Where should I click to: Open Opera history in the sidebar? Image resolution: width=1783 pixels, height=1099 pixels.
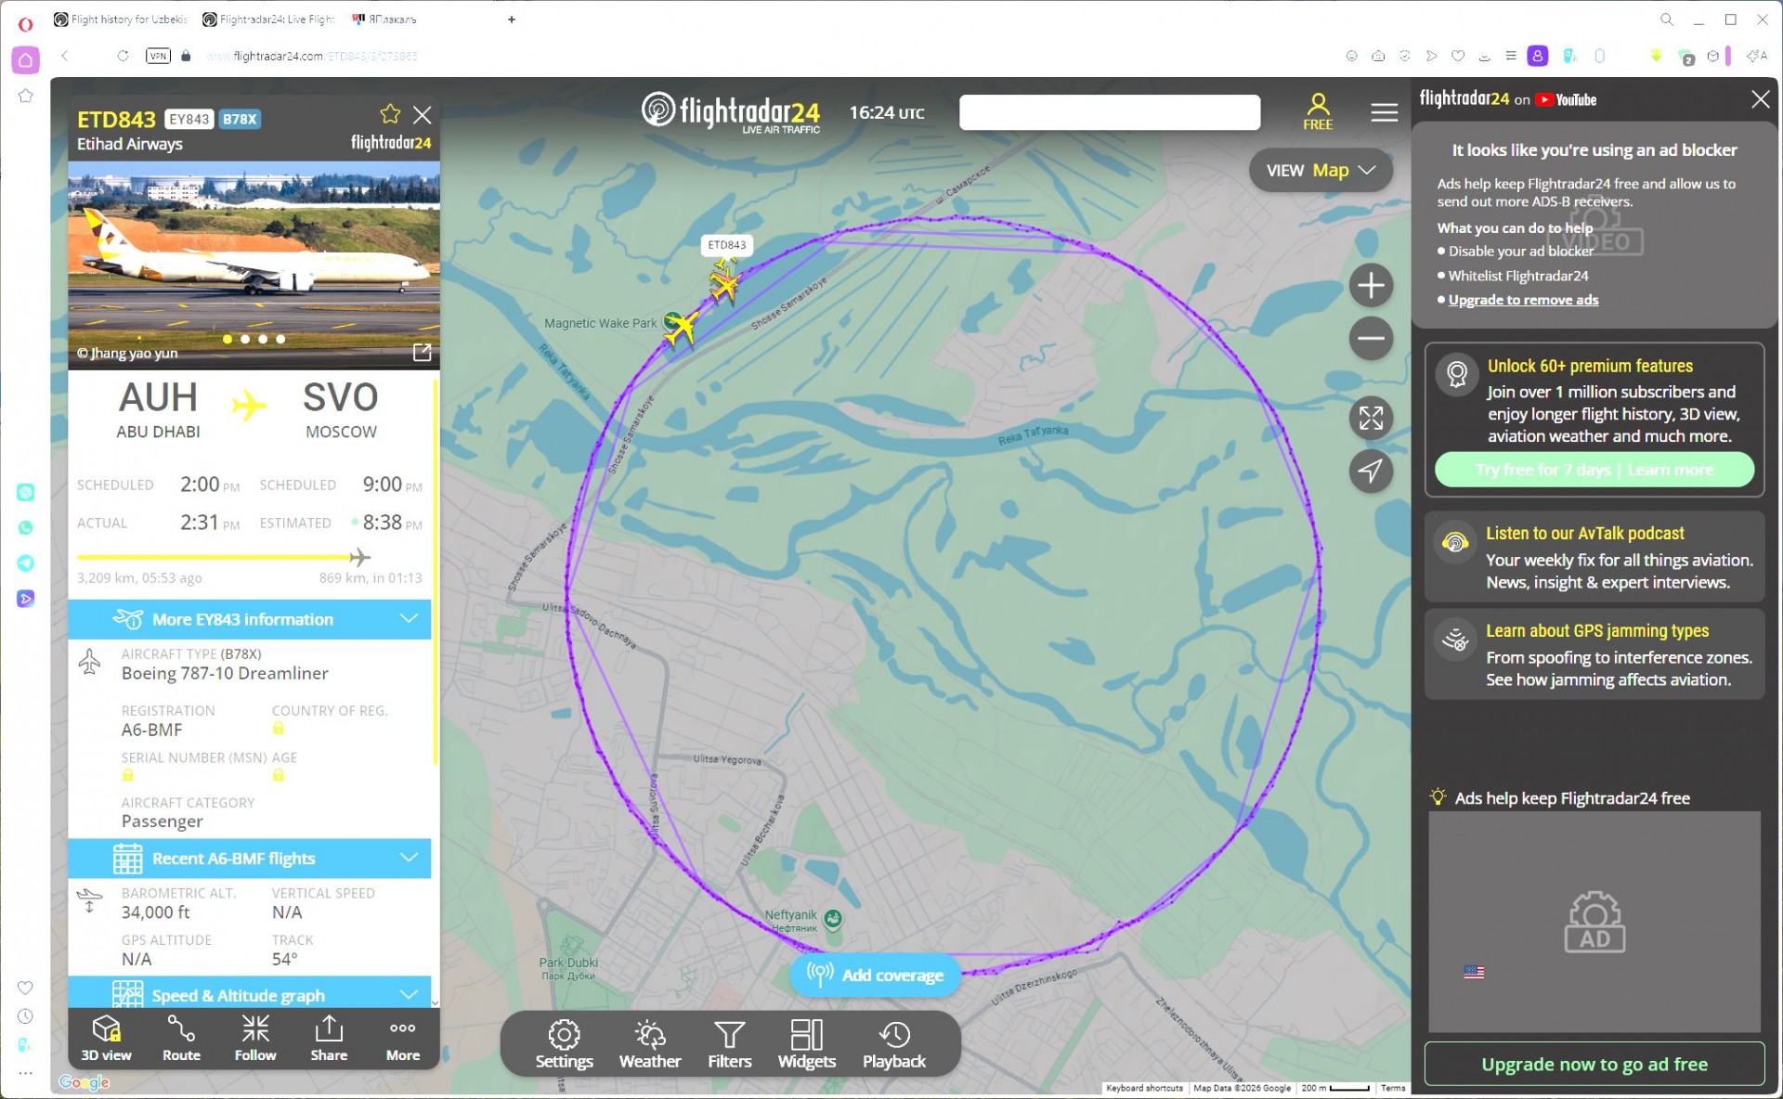click(x=26, y=1016)
